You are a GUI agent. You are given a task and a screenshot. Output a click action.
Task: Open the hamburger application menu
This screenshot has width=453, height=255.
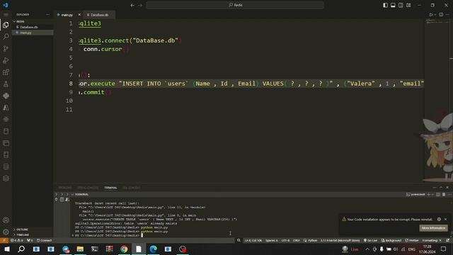6,14
